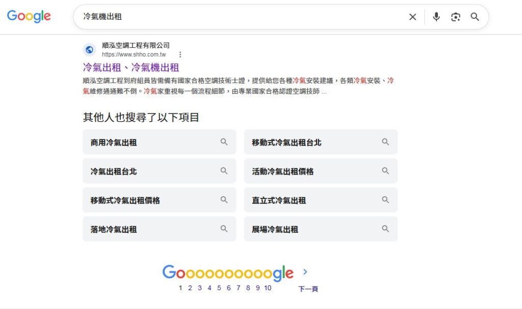Go to results page 5
The width and height of the screenshot is (522, 309).
(219, 288)
